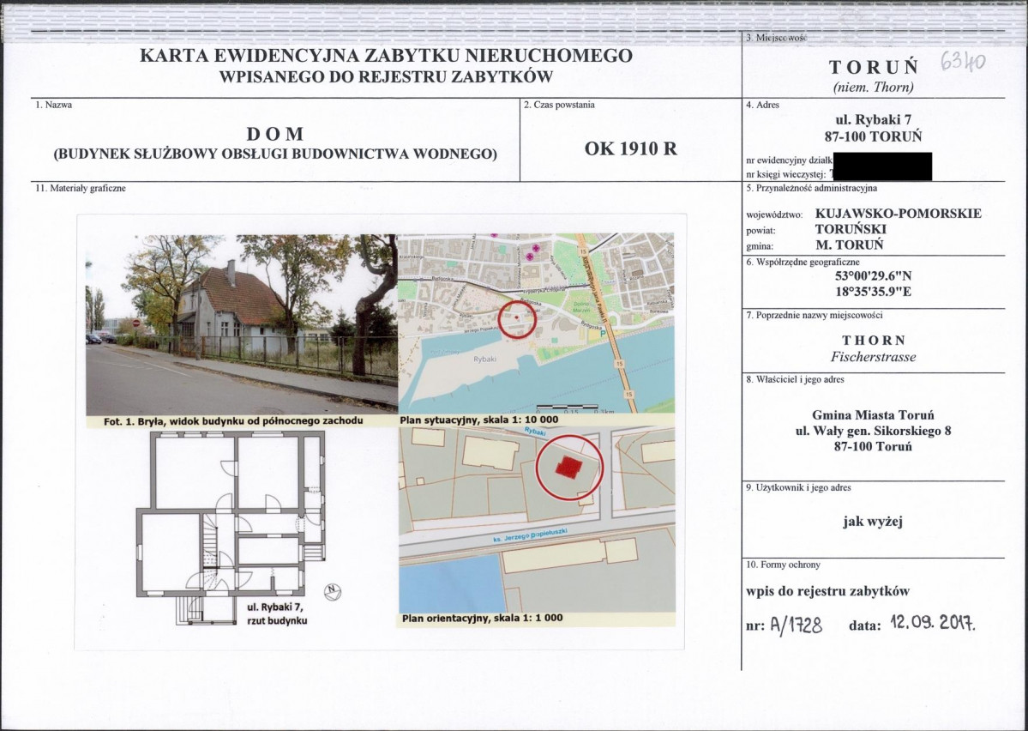Click the geographic coordinates 53°00'29.6"N

point(874,276)
